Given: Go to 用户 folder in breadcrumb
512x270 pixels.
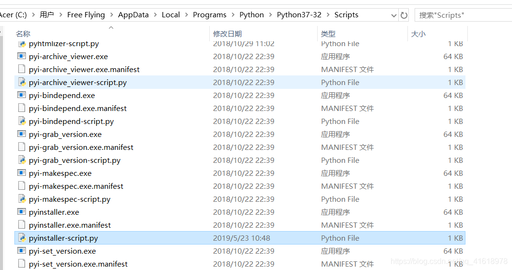Looking at the screenshot, I should tap(47, 15).
